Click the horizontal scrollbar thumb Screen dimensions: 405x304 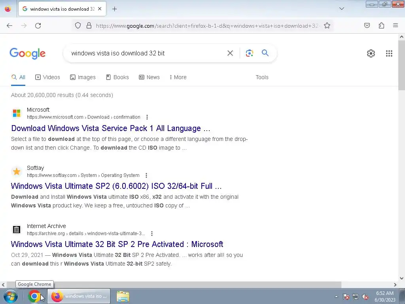click(174, 284)
